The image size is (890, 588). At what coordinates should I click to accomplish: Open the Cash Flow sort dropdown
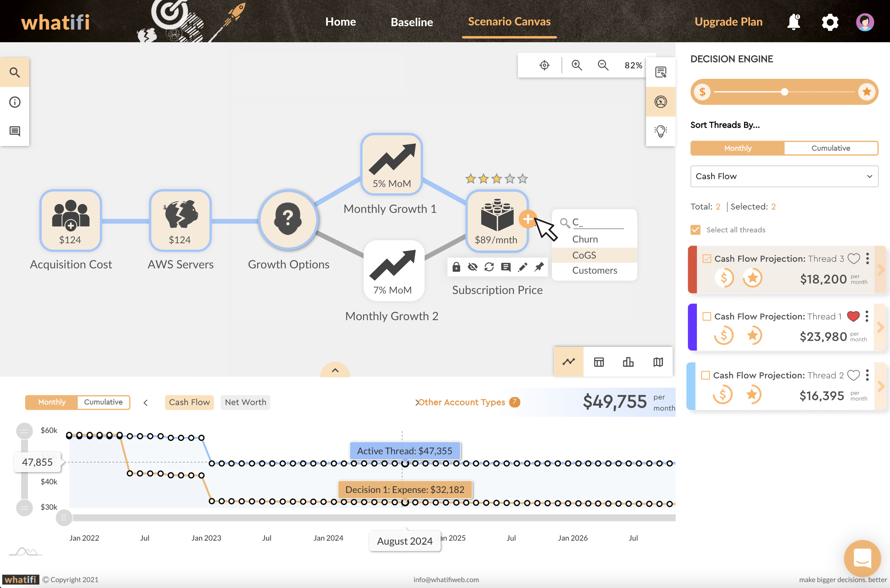tap(784, 176)
